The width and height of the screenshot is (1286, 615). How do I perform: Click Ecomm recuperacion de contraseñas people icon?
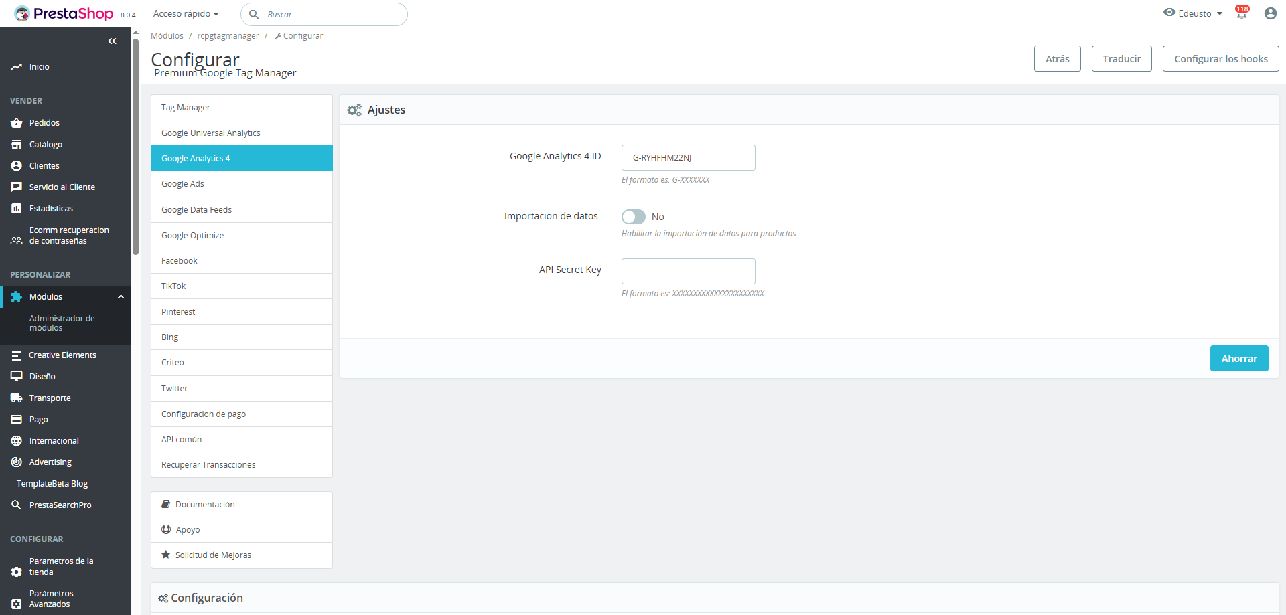click(x=17, y=241)
